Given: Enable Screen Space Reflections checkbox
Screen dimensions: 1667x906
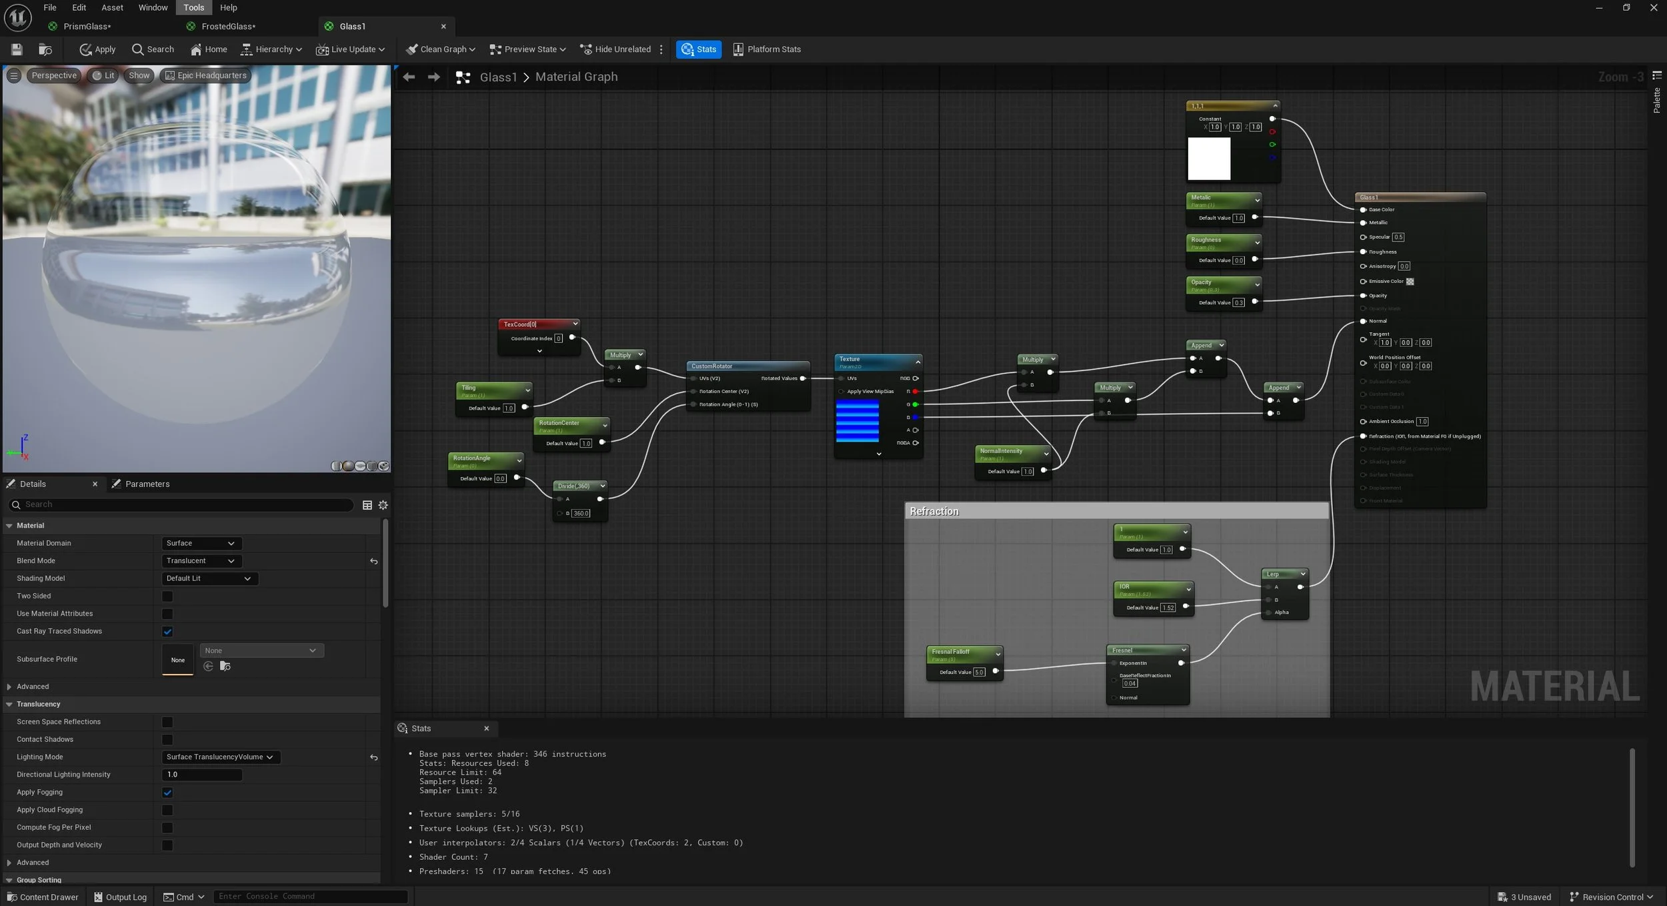Looking at the screenshot, I should (x=167, y=722).
